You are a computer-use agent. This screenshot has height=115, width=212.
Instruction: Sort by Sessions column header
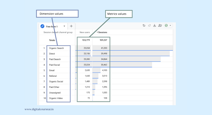(102, 32)
